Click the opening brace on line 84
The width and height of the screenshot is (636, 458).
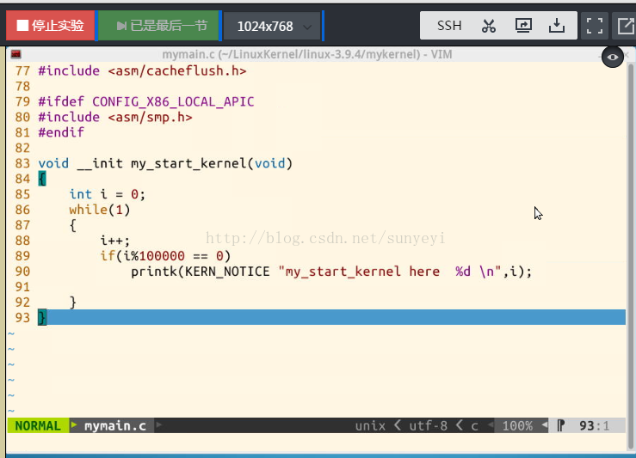(x=42, y=179)
